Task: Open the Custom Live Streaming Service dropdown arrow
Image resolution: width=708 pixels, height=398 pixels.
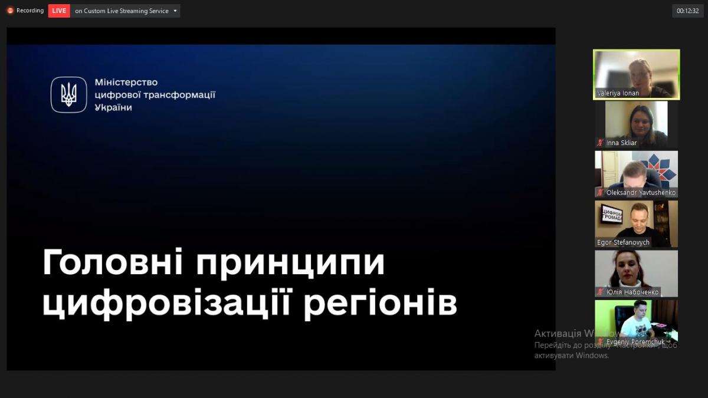Action: pos(175,11)
